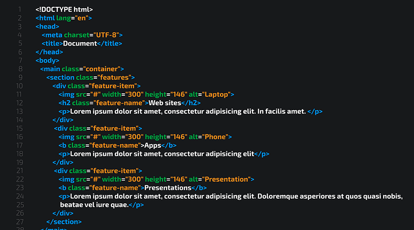Click line number 8 in the gutter
The width and height of the screenshot is (414, 230).
19,69
